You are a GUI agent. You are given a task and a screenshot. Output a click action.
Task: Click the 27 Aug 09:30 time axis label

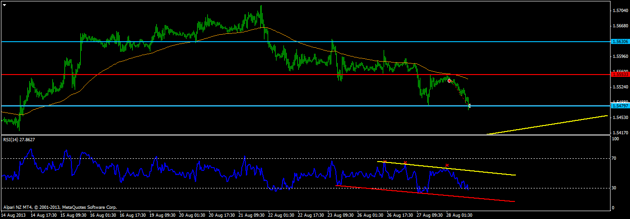click(430, 215)
